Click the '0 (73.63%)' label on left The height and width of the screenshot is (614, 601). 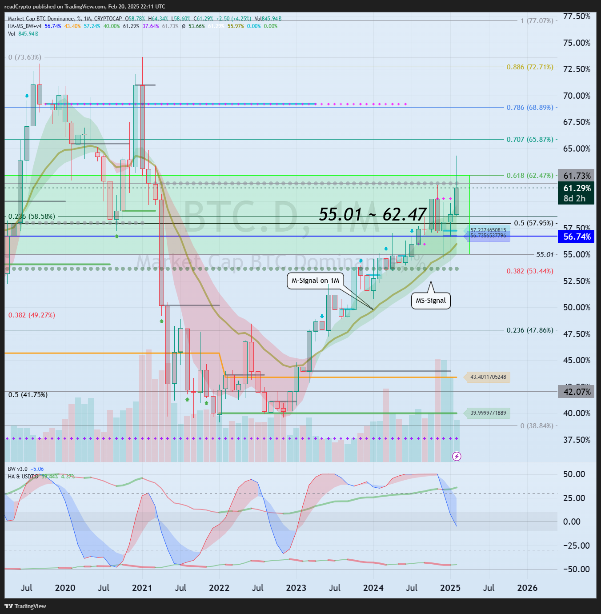point(25,57)
